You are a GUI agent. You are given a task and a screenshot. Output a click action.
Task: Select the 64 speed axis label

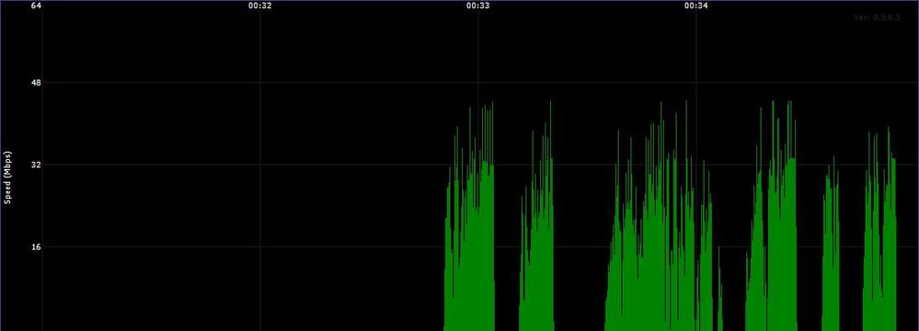point(37,6)
